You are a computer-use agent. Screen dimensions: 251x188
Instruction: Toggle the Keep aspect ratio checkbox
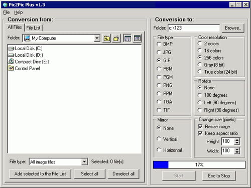click(200, 133)
